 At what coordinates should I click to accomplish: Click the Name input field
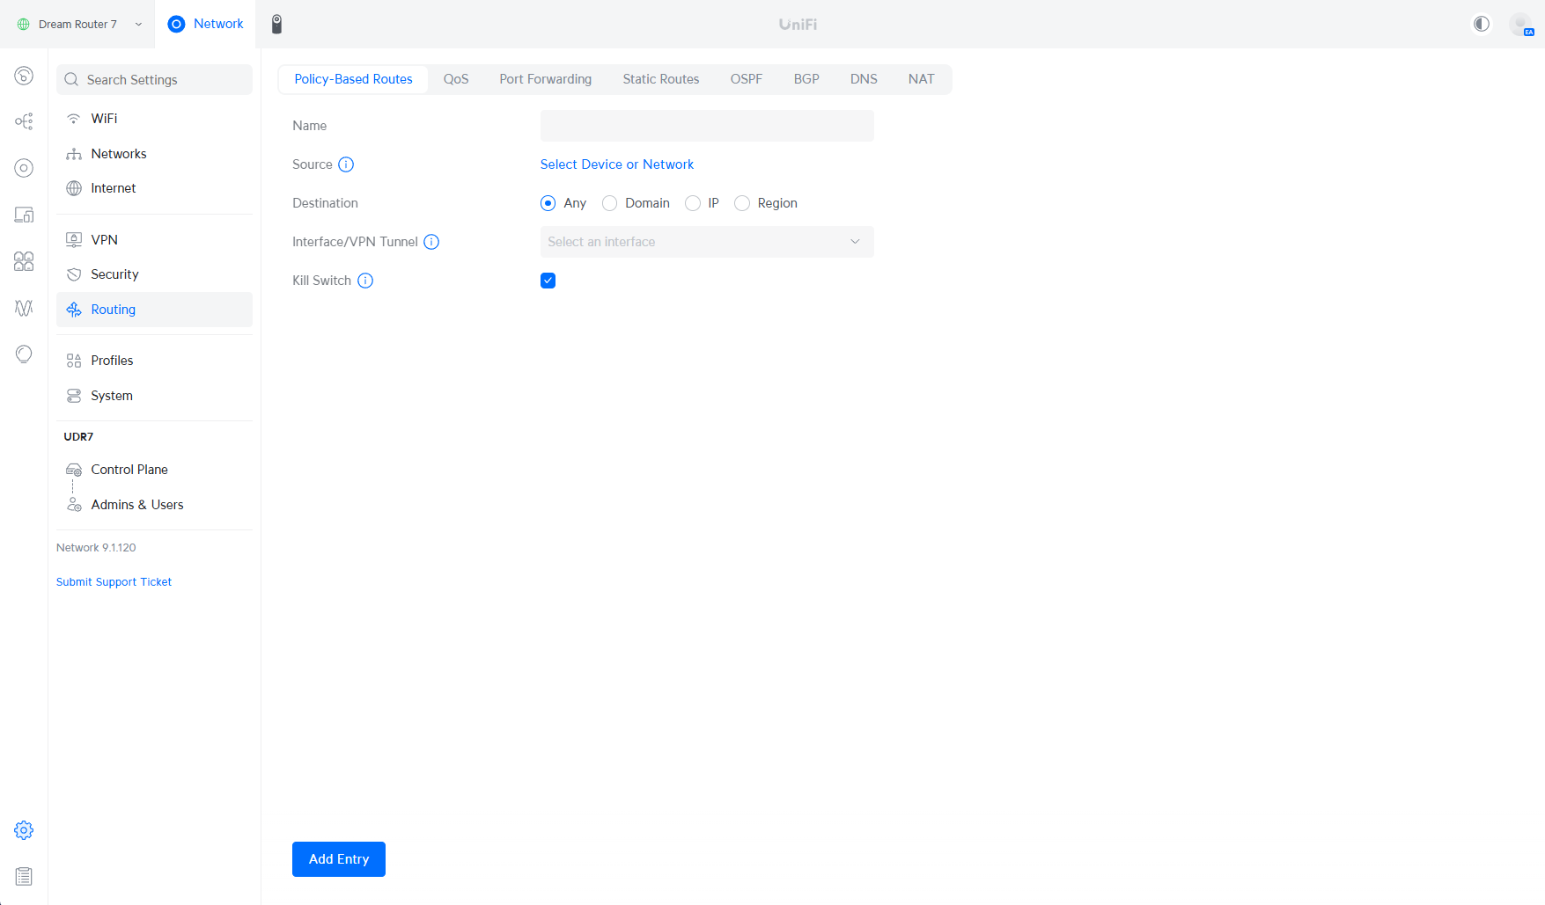pyautogui.click(x=707, y=126)
